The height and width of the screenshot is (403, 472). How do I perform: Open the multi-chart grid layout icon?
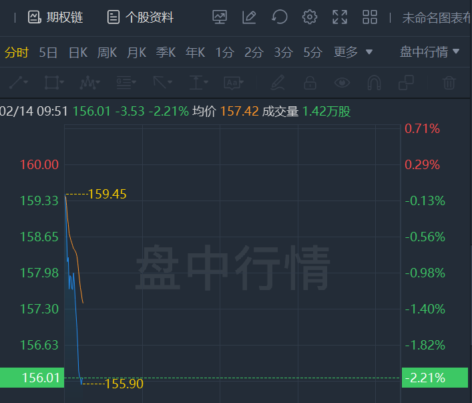click(x=369, y=17)
